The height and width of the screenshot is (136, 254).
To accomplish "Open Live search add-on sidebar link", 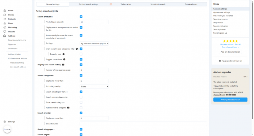I will 18,67.
